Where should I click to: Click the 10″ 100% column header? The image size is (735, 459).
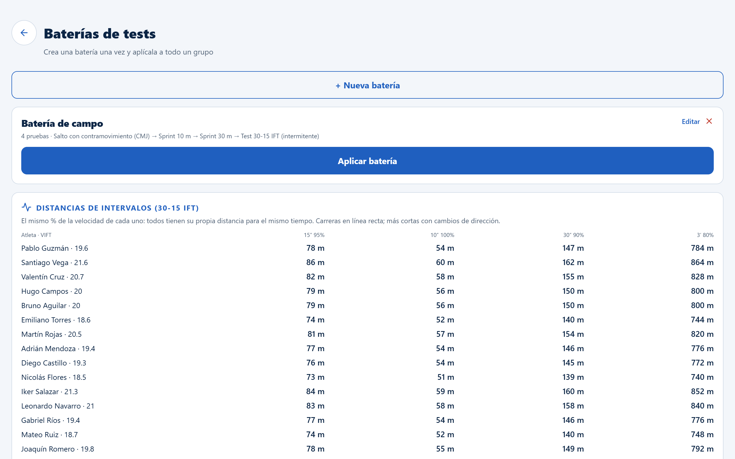(x=442, y=235)
